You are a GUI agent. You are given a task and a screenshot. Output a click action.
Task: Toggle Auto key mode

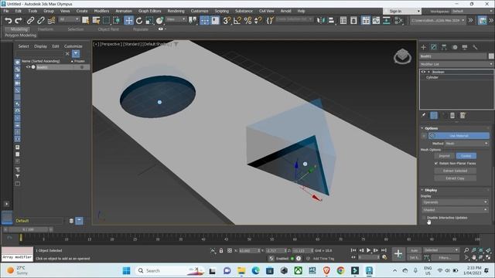(x=415, y=250)
